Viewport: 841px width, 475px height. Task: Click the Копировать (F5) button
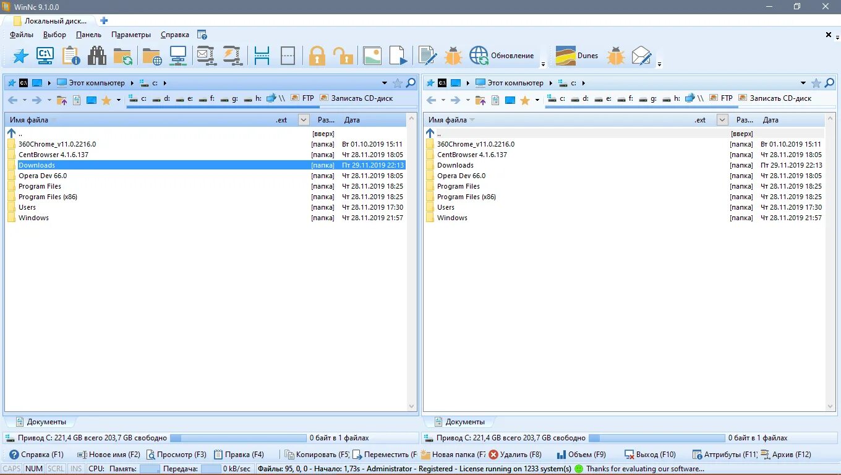click(316, 455)
